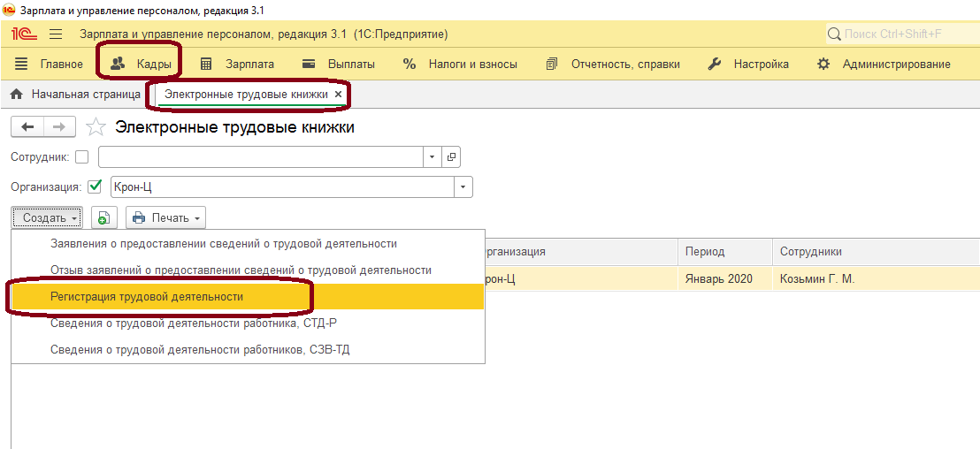Open the Выплаты section
The width and height of the screenshot is (980, 449).
pos(338,64)
